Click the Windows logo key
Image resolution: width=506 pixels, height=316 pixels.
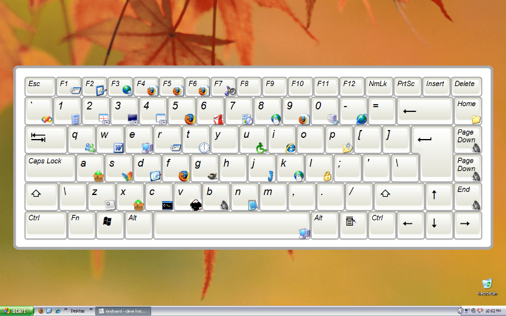pyautogui.click(x=110, y=225)
